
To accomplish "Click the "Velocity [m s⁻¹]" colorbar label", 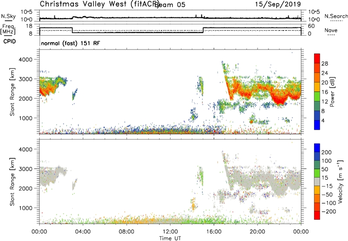I will 340,181.
